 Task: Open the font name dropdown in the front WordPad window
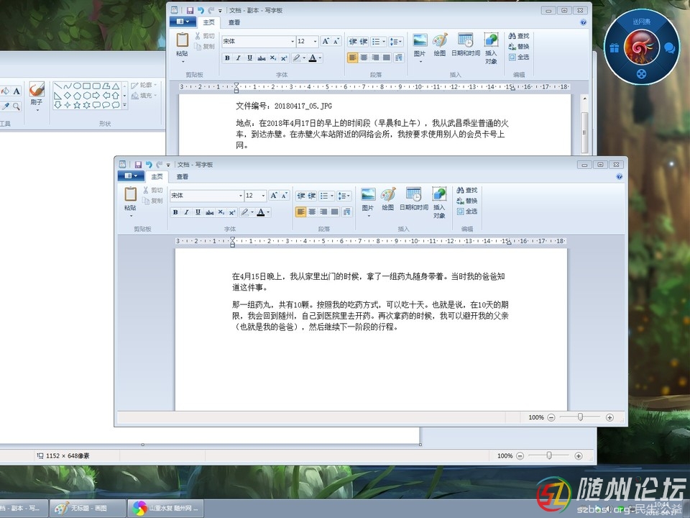[240, 196]
